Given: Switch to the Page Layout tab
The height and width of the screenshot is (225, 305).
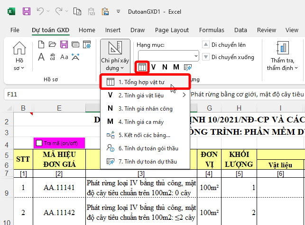Looking at the screenshot, I should [x=173, y=30].
